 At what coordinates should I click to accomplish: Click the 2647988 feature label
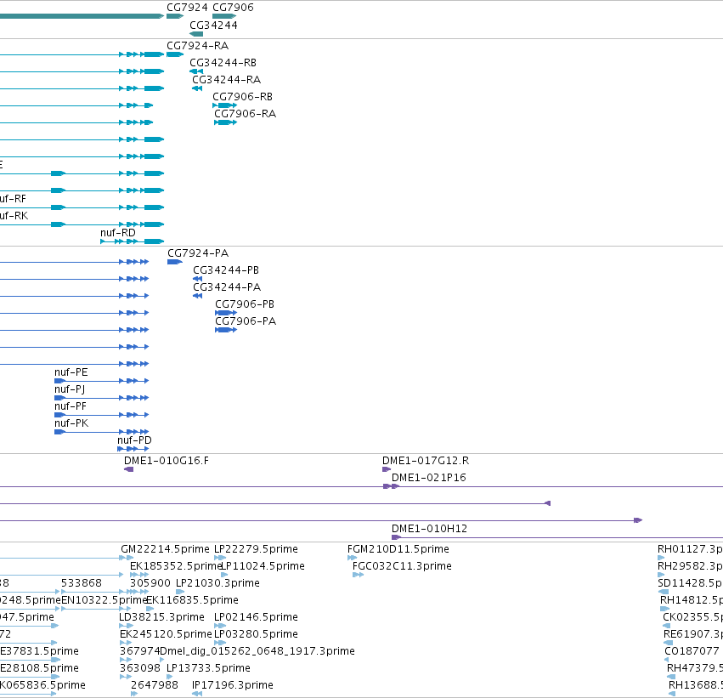(155, 686)
